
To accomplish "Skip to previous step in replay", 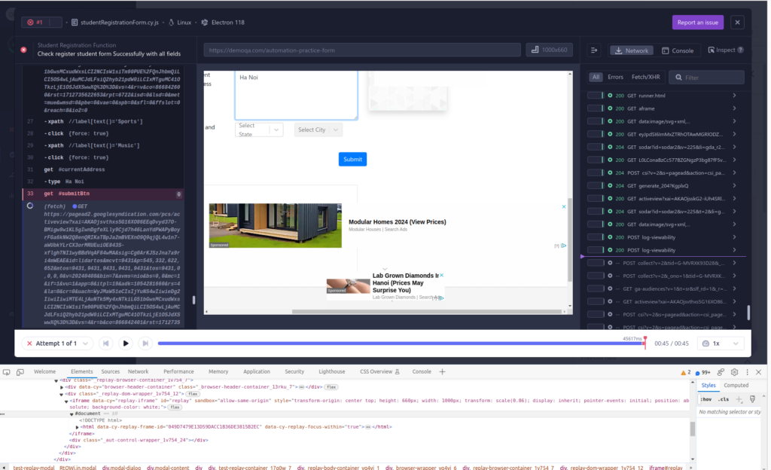I will pyautogui.click(x=107, y=343).
